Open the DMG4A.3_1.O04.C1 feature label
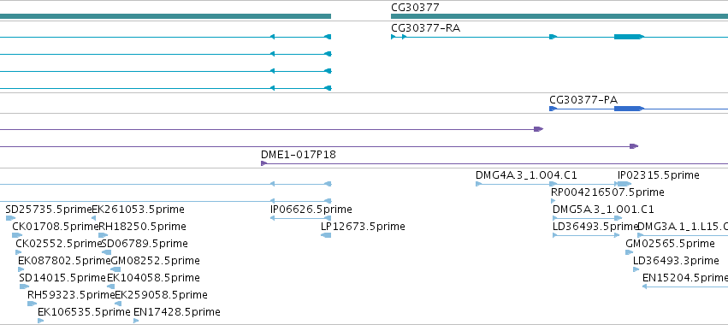 pyautogui.click(x=526, y=175)
